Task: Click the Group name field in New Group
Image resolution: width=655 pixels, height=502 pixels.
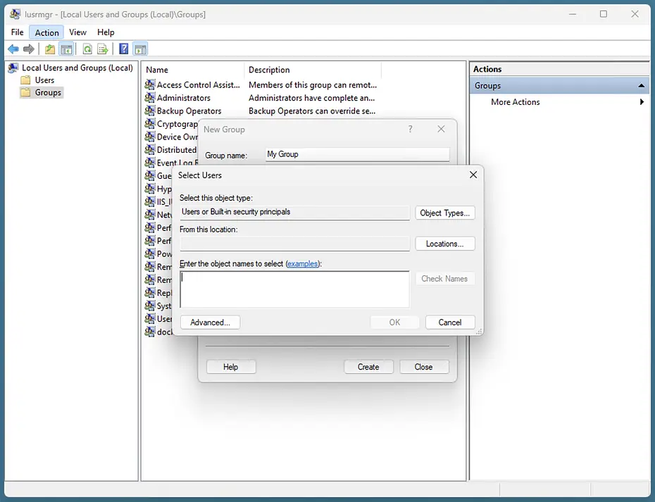Action: click(x=358, y=154)
